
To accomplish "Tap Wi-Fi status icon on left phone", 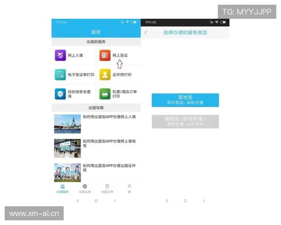I will pos(127,22).
